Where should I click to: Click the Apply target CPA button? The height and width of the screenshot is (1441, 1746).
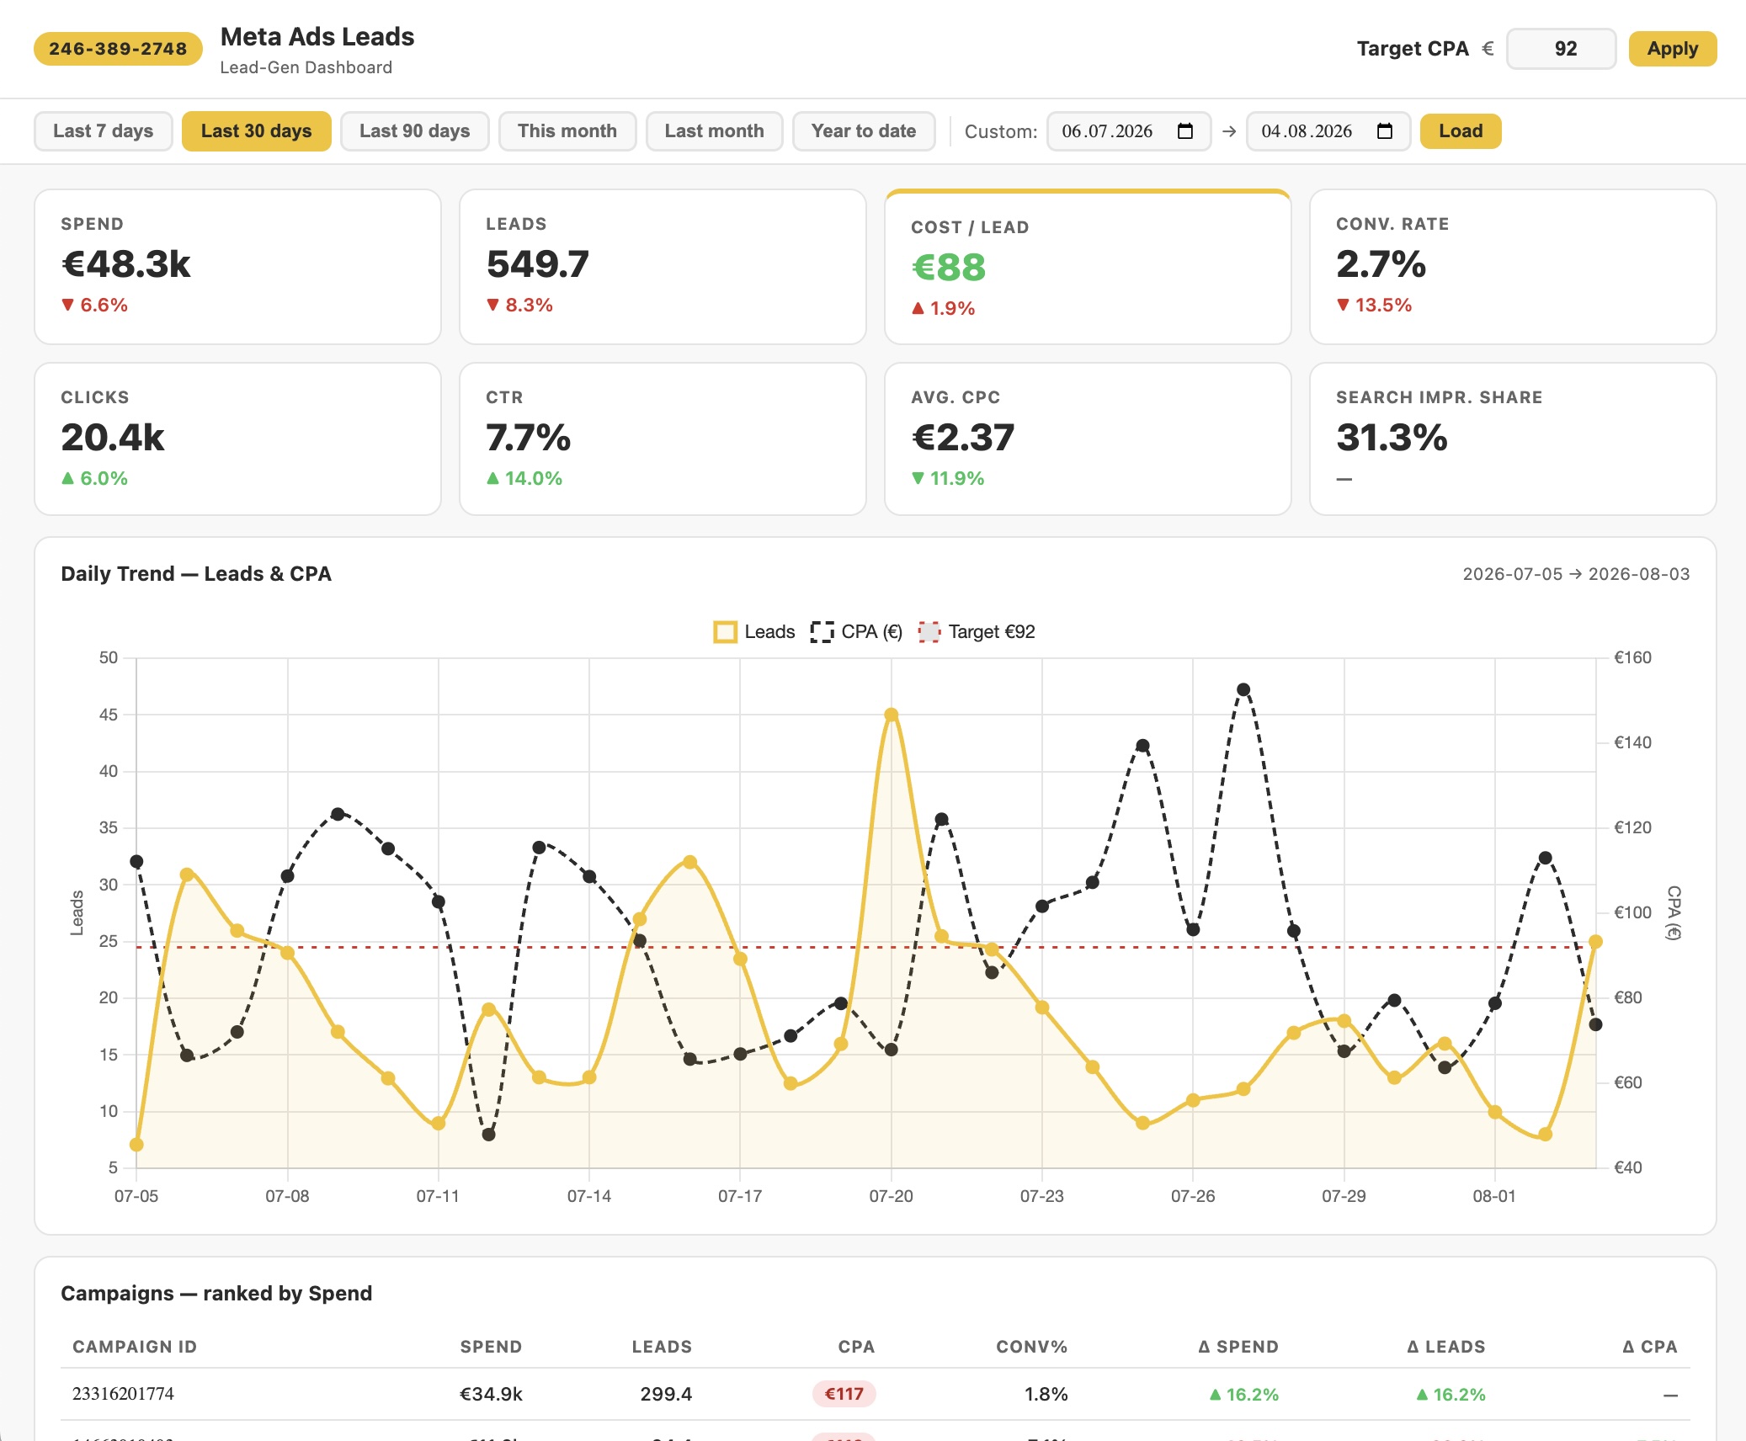click(1673, 49)
